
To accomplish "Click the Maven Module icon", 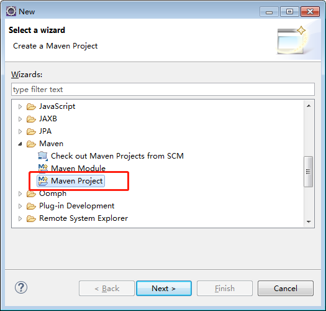I will point(43,169).
